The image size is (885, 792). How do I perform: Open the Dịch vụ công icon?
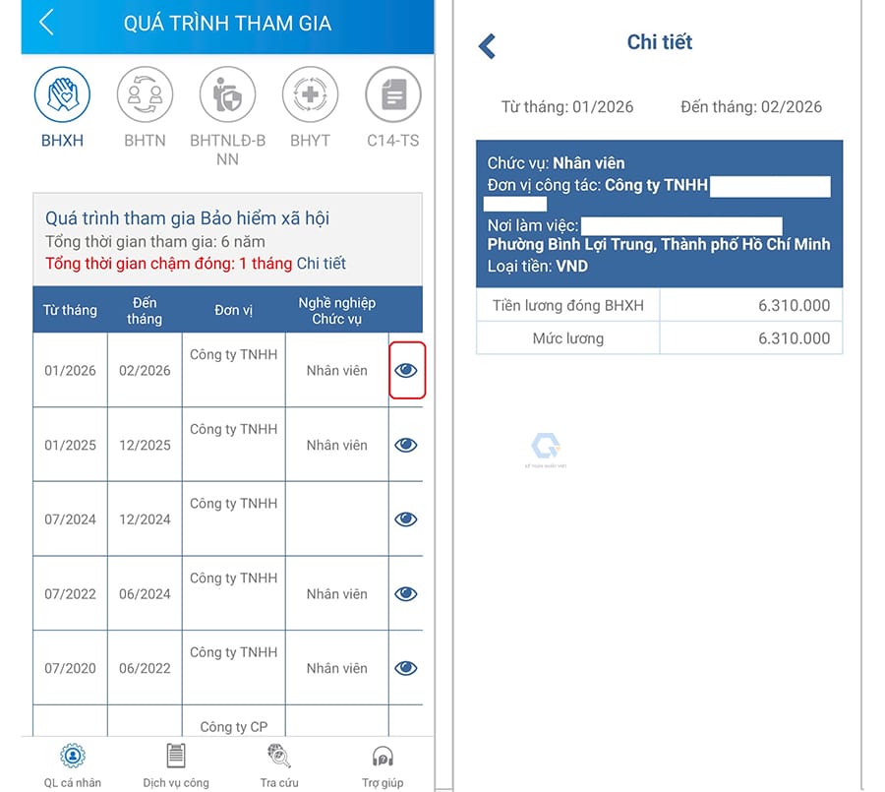point(176,757)
